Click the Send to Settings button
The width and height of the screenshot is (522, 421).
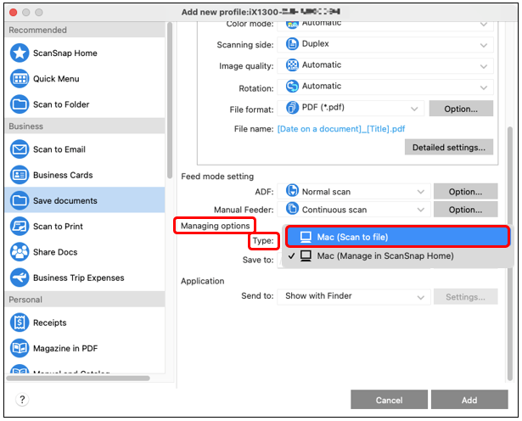point(465,296)
